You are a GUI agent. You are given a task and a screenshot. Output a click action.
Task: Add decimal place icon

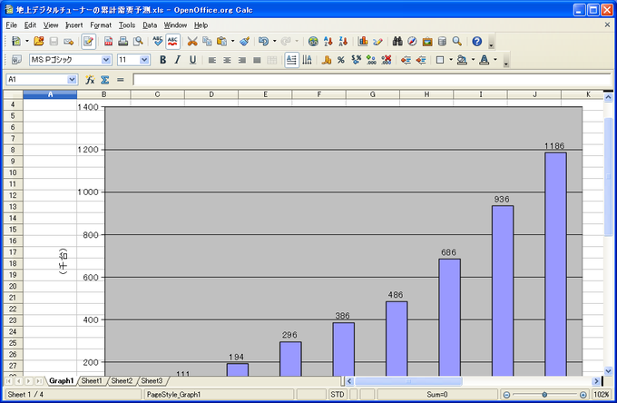[x=371, y=60]
